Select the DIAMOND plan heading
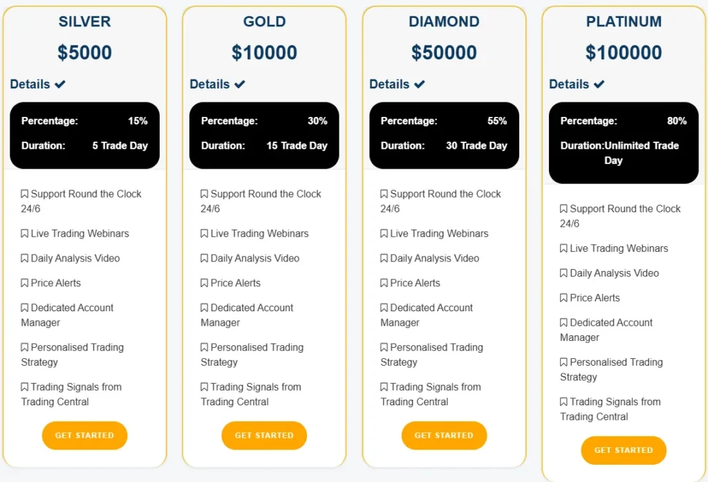 444,21
